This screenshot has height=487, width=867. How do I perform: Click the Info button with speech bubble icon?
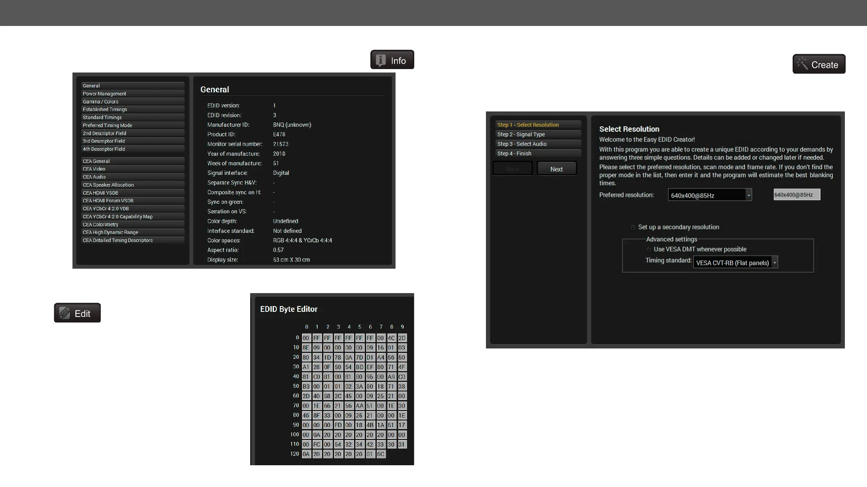tap(392, 60)
